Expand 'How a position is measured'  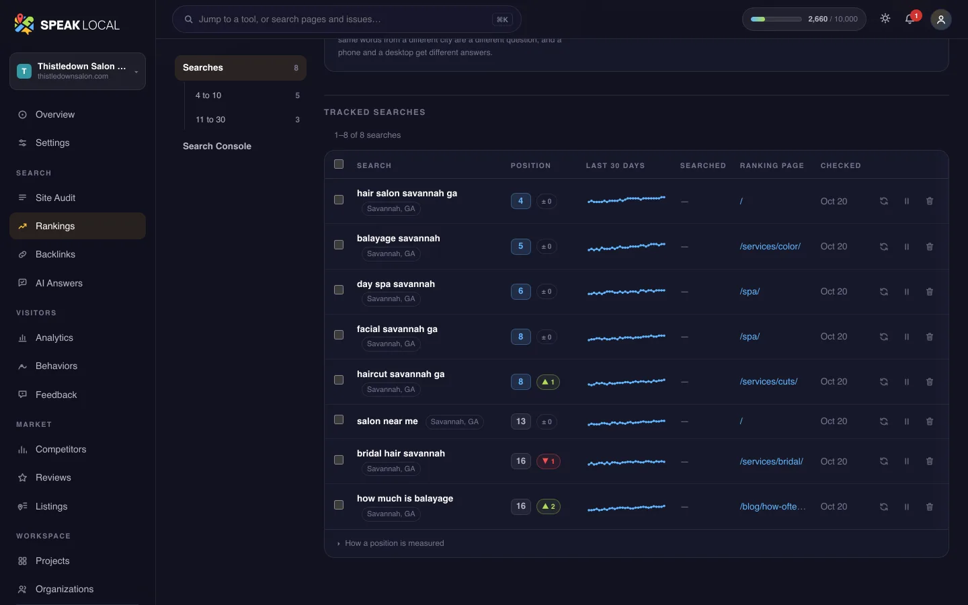pyautogui.click(x=391, y=543)
